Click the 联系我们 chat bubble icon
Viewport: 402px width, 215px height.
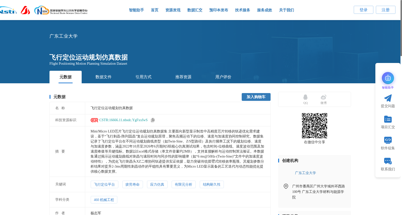(388, 161)
